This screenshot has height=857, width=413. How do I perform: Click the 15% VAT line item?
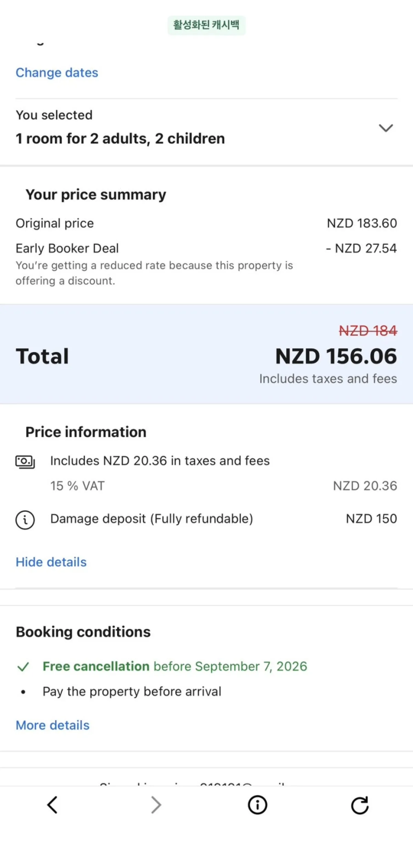(x=77, y=486)
